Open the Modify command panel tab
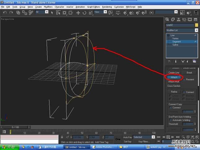The width and height of the screenshot is (200, 150). click(173, 19)
